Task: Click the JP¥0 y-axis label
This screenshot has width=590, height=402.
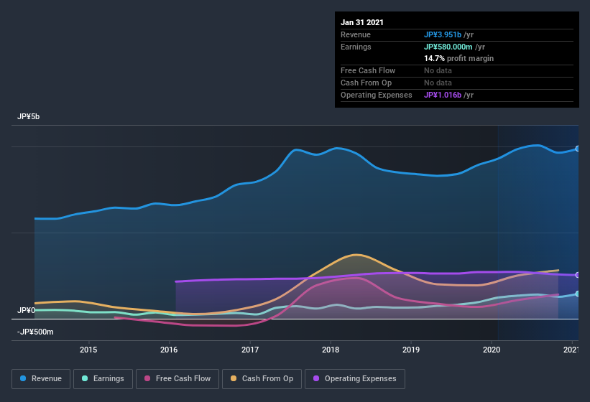Action: [x=26, y=310]
